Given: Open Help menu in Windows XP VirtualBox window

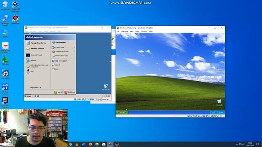Looking at the screenshot, I should coord(151,31).
